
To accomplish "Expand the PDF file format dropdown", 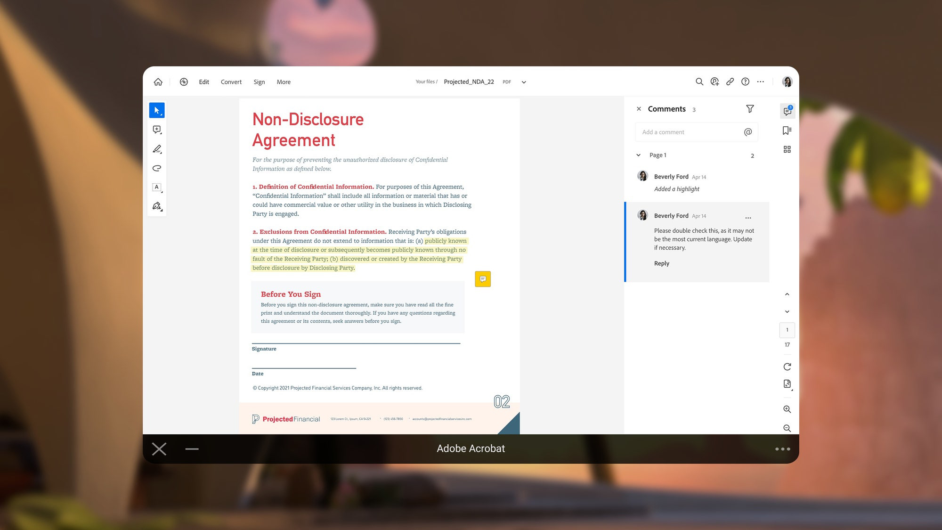I will 523,82.
